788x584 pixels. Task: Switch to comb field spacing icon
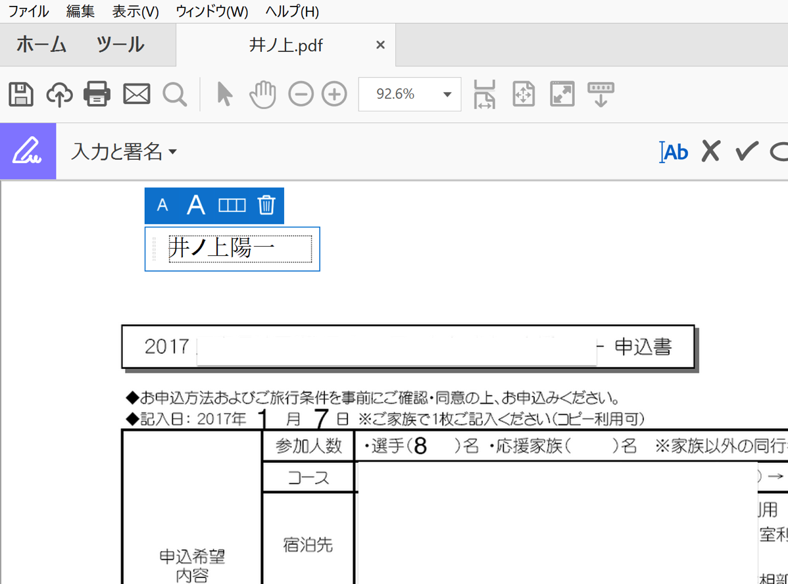232,206
